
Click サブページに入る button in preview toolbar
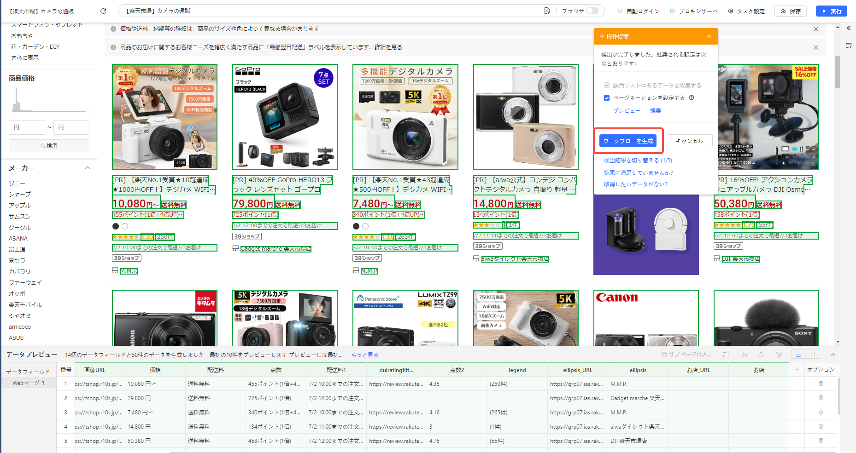pyautogui.click(x=687, y=355)
